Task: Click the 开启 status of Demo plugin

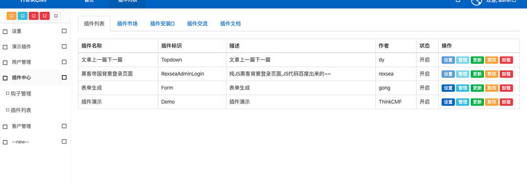Action: coord(425,102)
